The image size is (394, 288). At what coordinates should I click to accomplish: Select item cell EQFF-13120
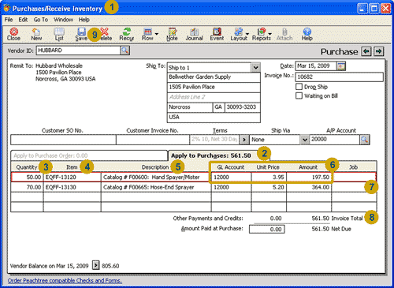[72, 177]
